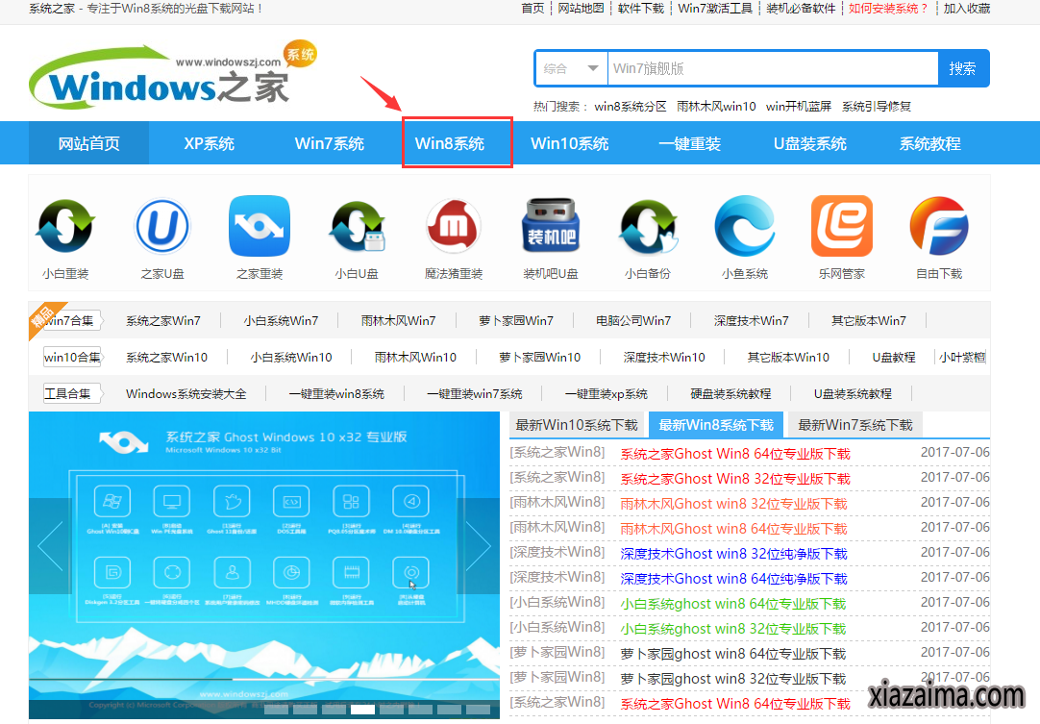The height and width of the screenshot is (724, 1040).
Task: Click hot search win开机蓝屏
Action: click(799, 106)
